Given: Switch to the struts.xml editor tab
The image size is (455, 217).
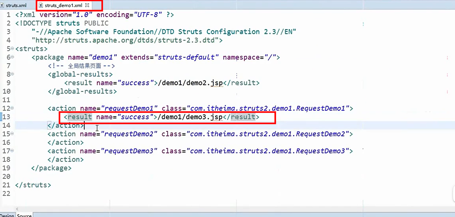Looking at the screenshot, I should point(16,5).
